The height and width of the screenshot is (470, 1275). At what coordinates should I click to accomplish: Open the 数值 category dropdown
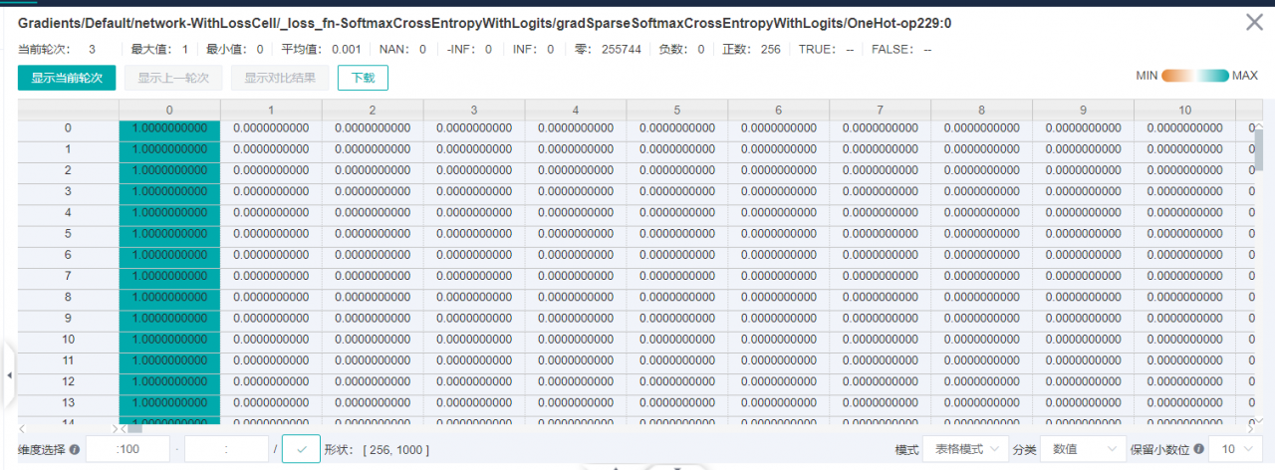(x=1083, y=450)
